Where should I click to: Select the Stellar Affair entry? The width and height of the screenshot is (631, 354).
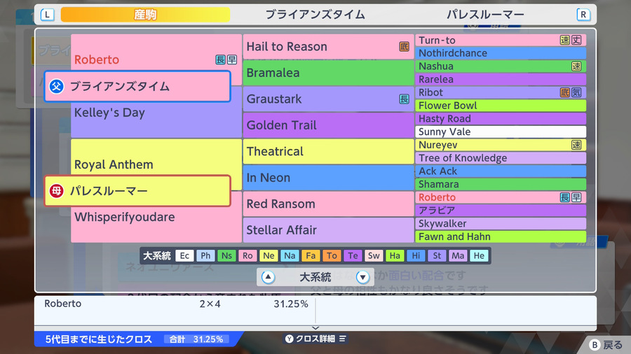point(328,230)
